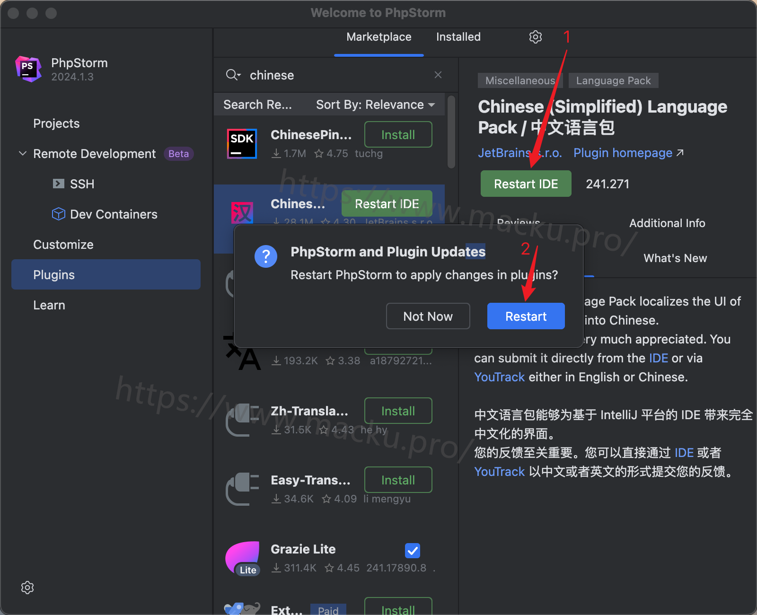Screen dimensions: 757x615
Task: Clear the chinese search text
Action: 438,75
